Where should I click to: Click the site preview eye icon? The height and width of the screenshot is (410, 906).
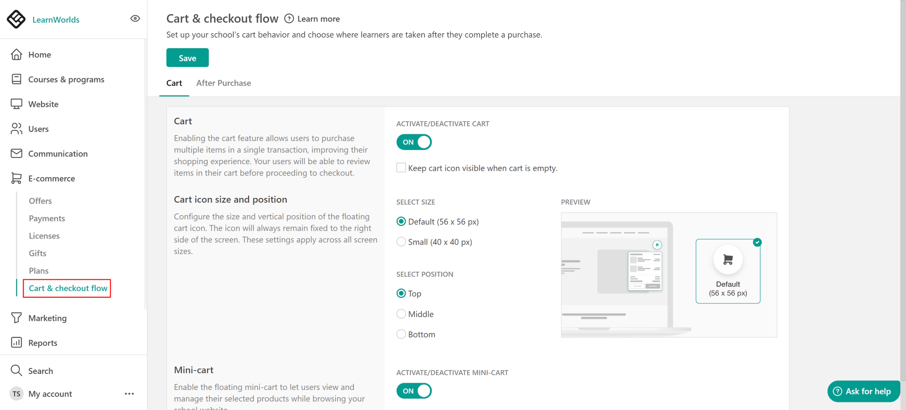click(135, 19)
